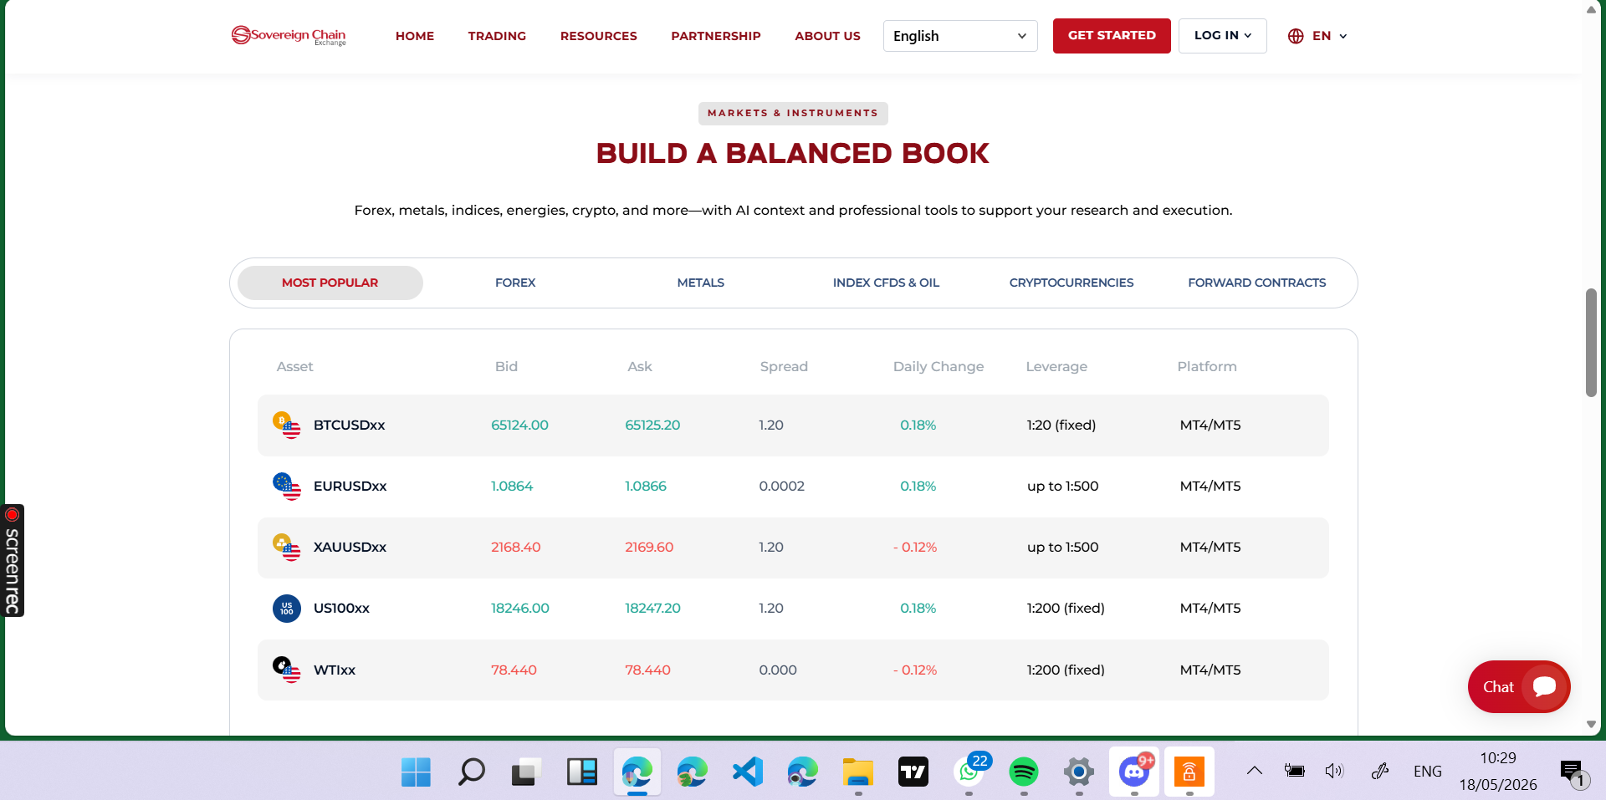The image size is (1606, 800).
Task: Open TradingView app in taskbar
Action: pyautogui.click(x=913, y=772)
